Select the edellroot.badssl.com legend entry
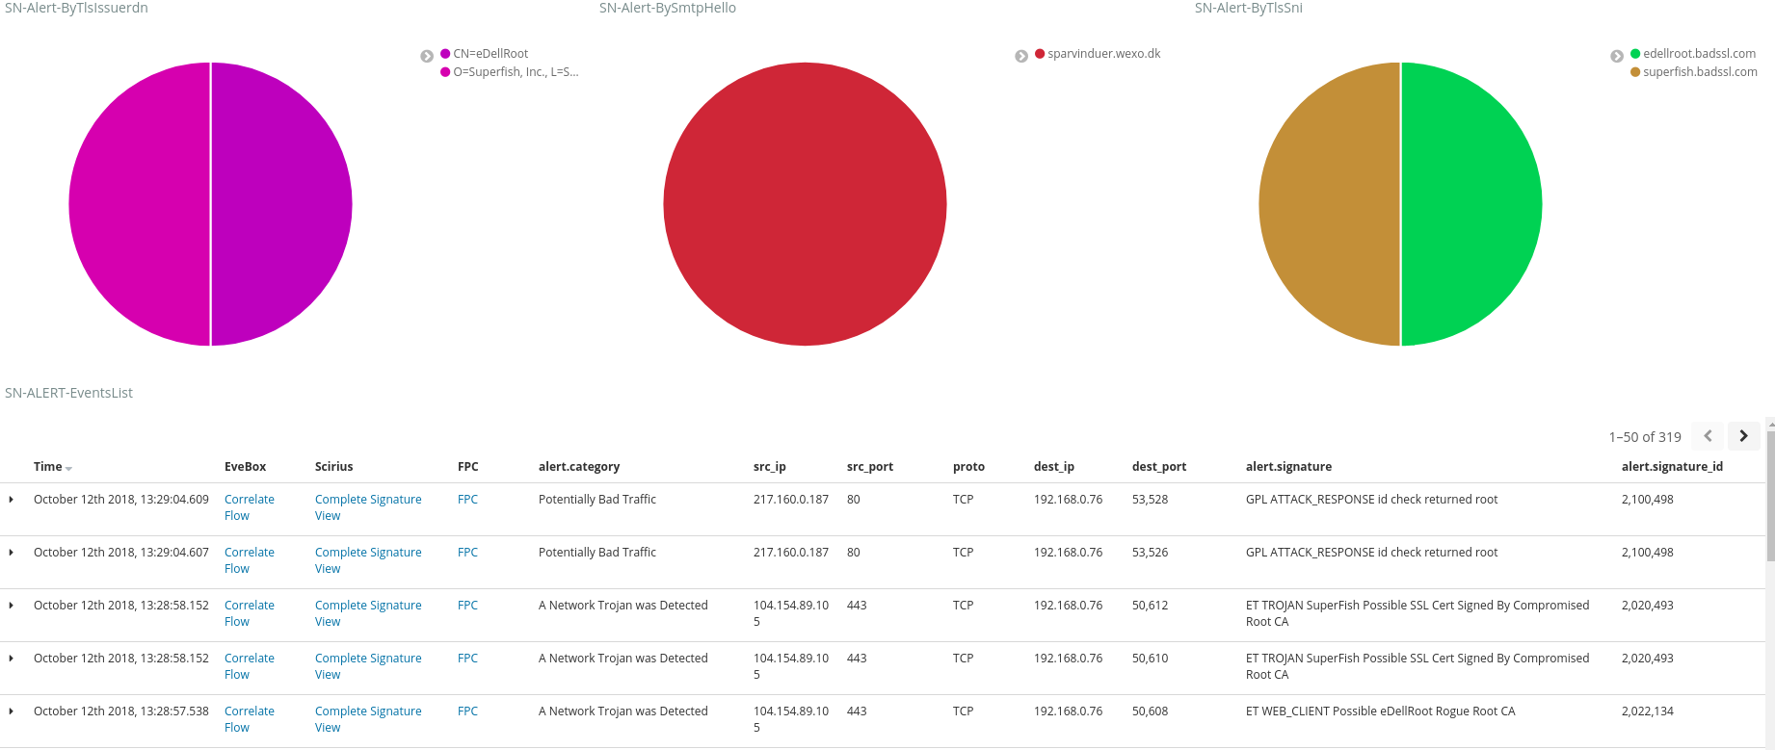The width and height of the screenshot is (1775, 750). 1700,54
